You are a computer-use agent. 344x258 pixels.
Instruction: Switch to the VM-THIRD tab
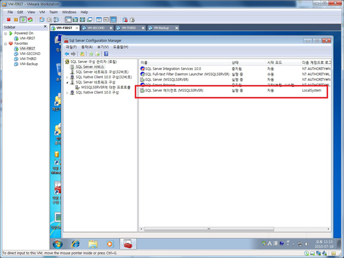tap(128, 28)
